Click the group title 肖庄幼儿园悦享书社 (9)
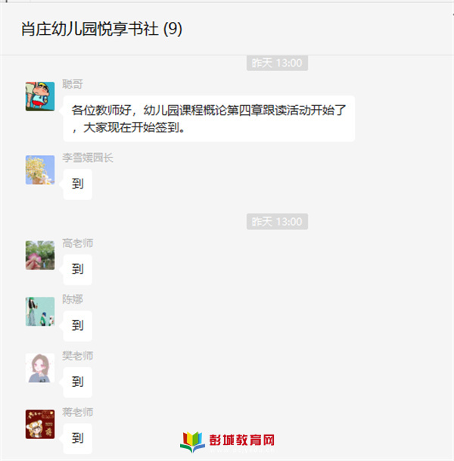The width and height of the screenshot is (454, 461). (x=101, y=29)
